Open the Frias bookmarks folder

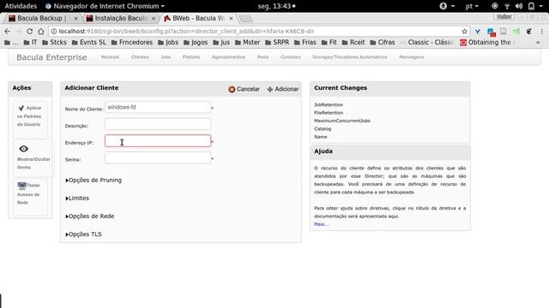click(x=305, y=42)
